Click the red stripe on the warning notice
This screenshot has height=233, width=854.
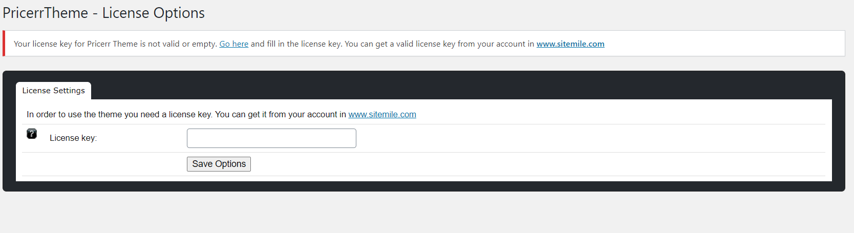pyautogui.click(x=4, y=44)
